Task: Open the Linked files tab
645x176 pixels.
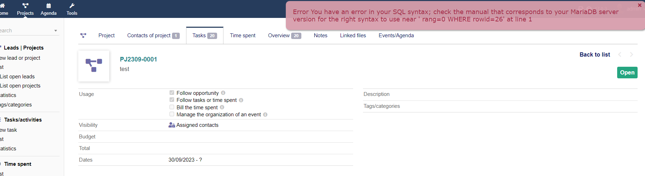Action: click(353, 35)
